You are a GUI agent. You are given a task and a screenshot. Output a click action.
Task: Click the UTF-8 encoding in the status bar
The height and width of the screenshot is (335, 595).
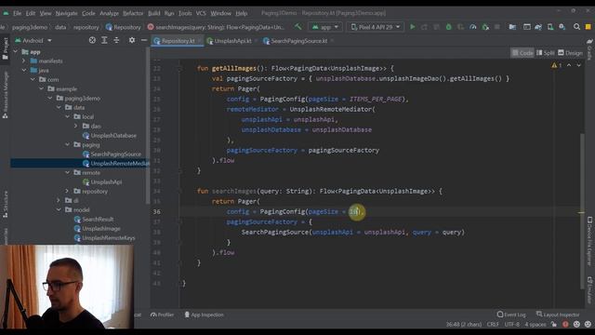(x=512, y=325)
